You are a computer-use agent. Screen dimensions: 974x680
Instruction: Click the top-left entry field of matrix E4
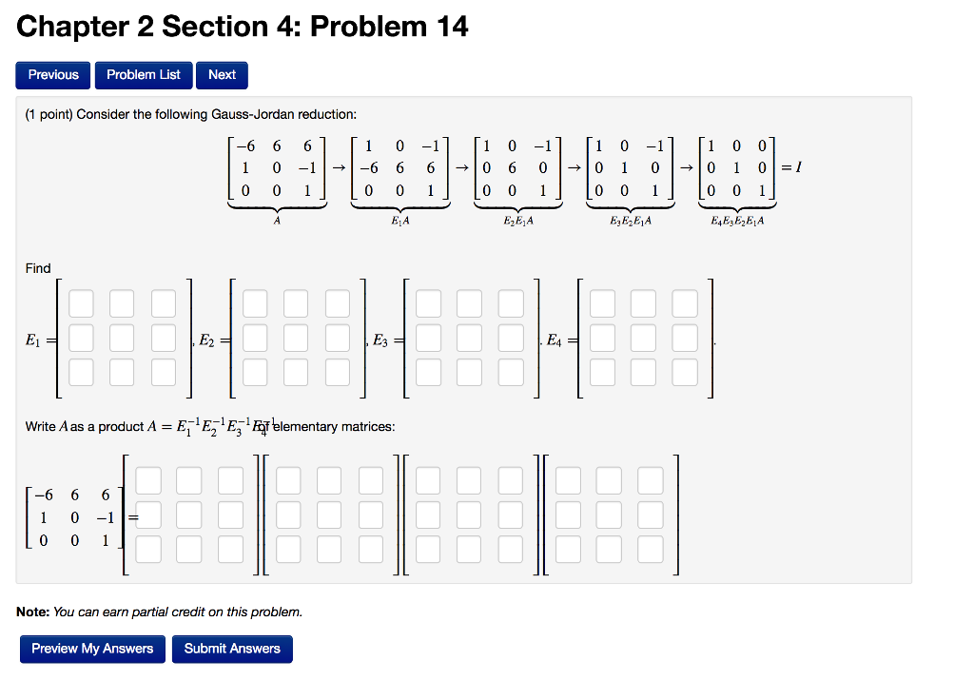coord(601,302)
